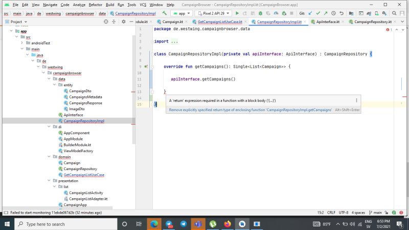The width and height of the screenshot is (409, 230).
Task: Select AppModule in project tree
Action: pyautogui.click(x=73, y=139)
